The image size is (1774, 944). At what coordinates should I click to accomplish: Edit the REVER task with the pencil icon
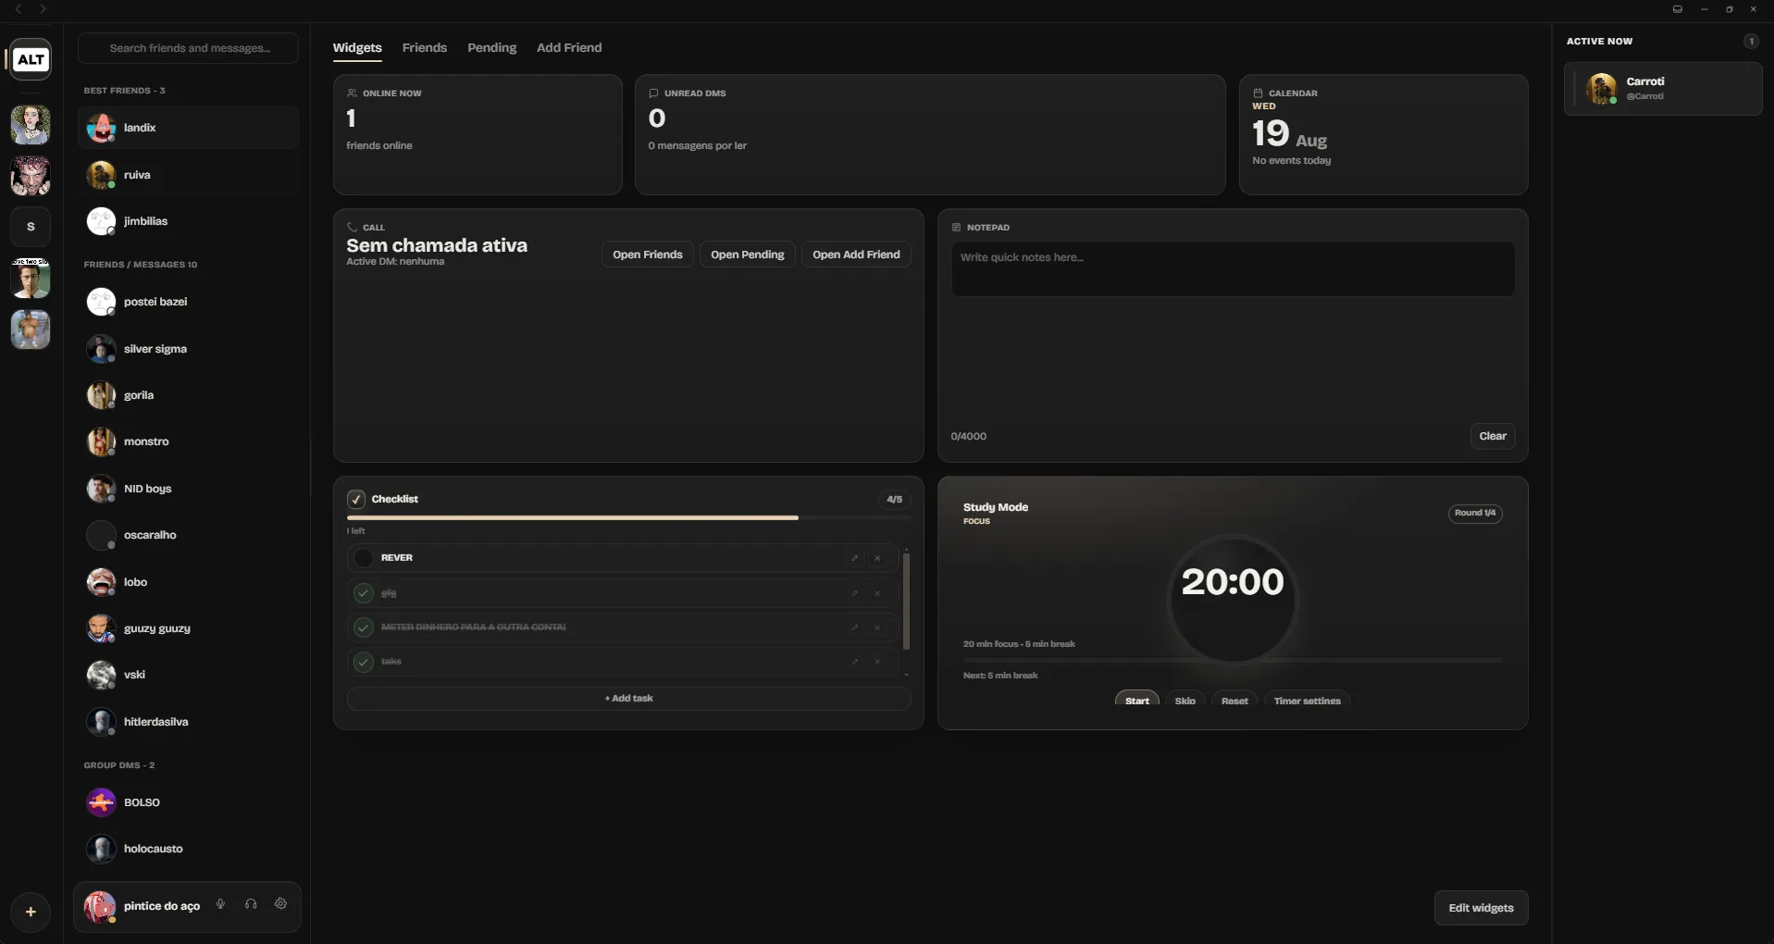coord(855,558)
